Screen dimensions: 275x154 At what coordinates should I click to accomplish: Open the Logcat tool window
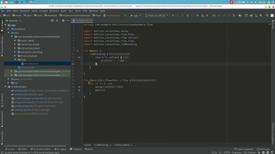pyautogui.click(x=60, y=149)
